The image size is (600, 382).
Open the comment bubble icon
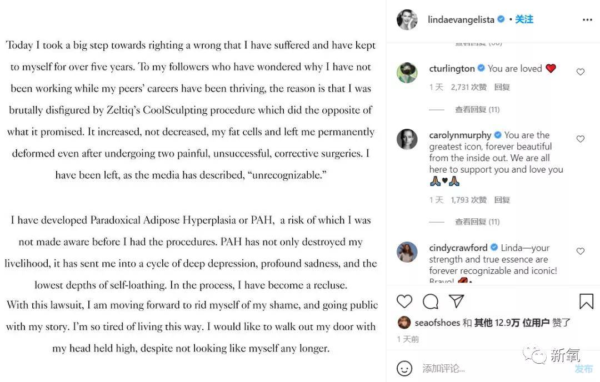[431, 301]
